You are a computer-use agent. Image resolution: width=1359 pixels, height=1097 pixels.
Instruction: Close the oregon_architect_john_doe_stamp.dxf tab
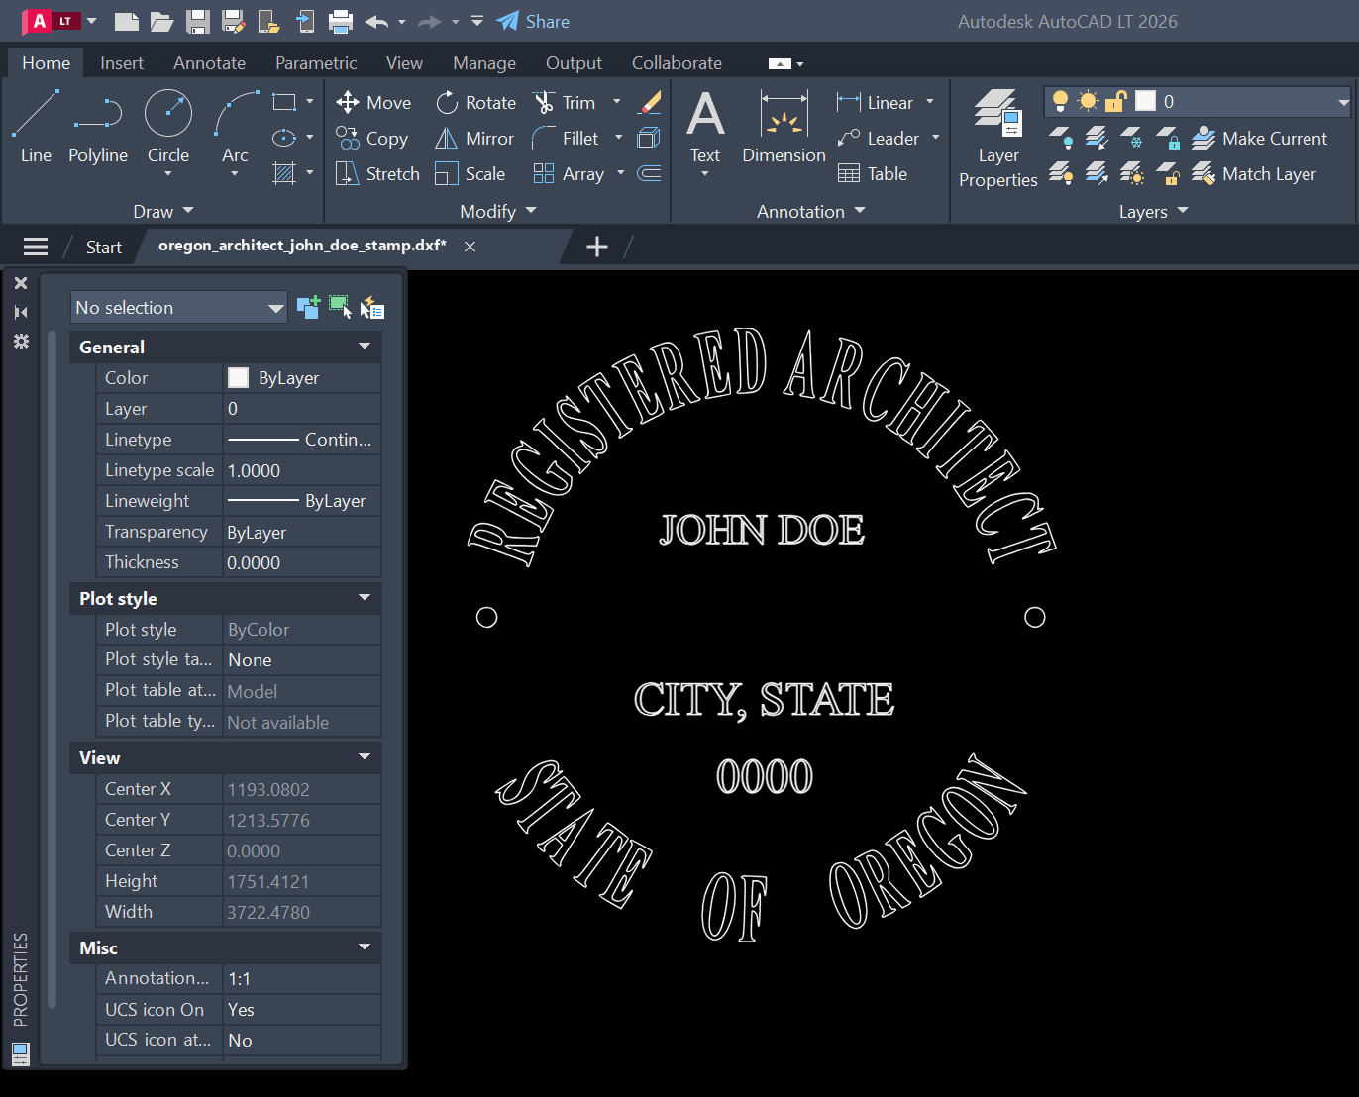[470, 247]
